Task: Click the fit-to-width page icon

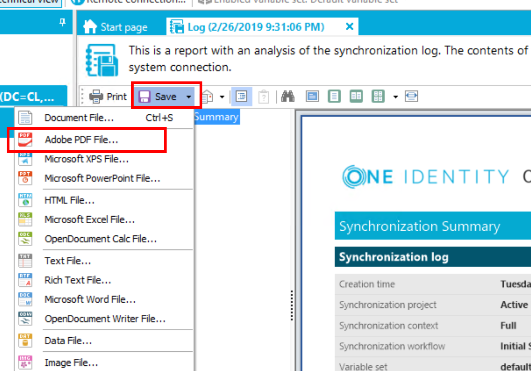Action: click(x=411, y=96)
